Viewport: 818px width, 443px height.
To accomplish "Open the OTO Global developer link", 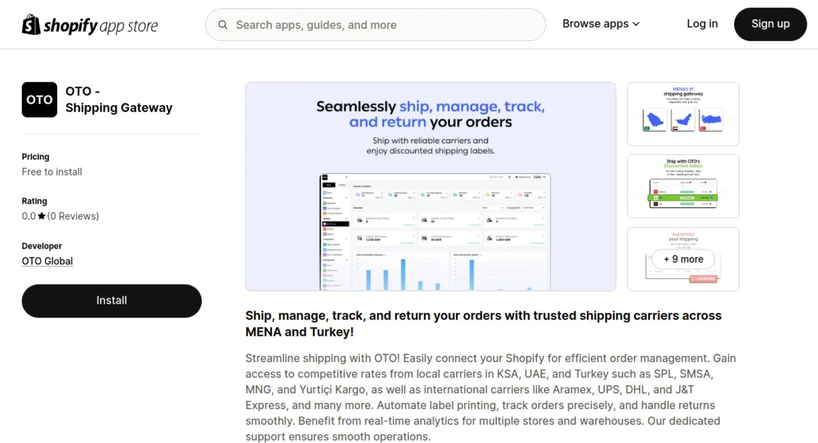I will coord(47,261).
